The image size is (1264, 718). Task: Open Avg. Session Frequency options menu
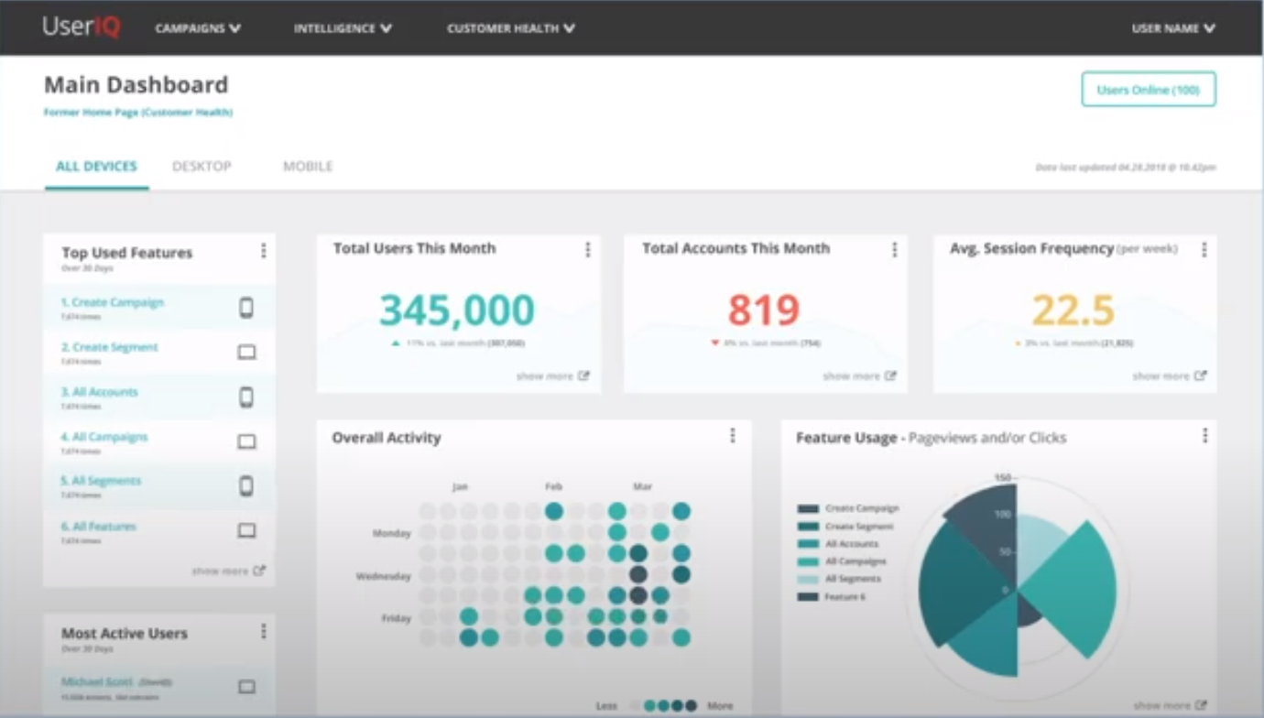(1204, 249)
